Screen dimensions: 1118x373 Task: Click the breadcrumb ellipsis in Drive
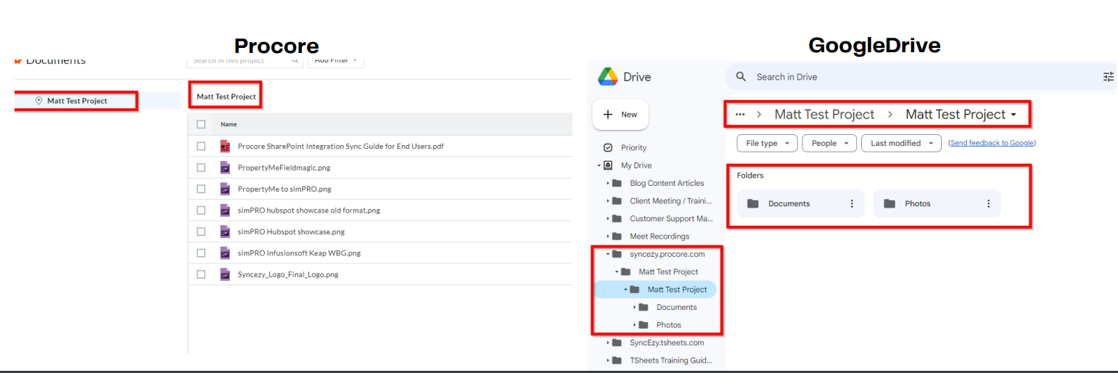740,115
